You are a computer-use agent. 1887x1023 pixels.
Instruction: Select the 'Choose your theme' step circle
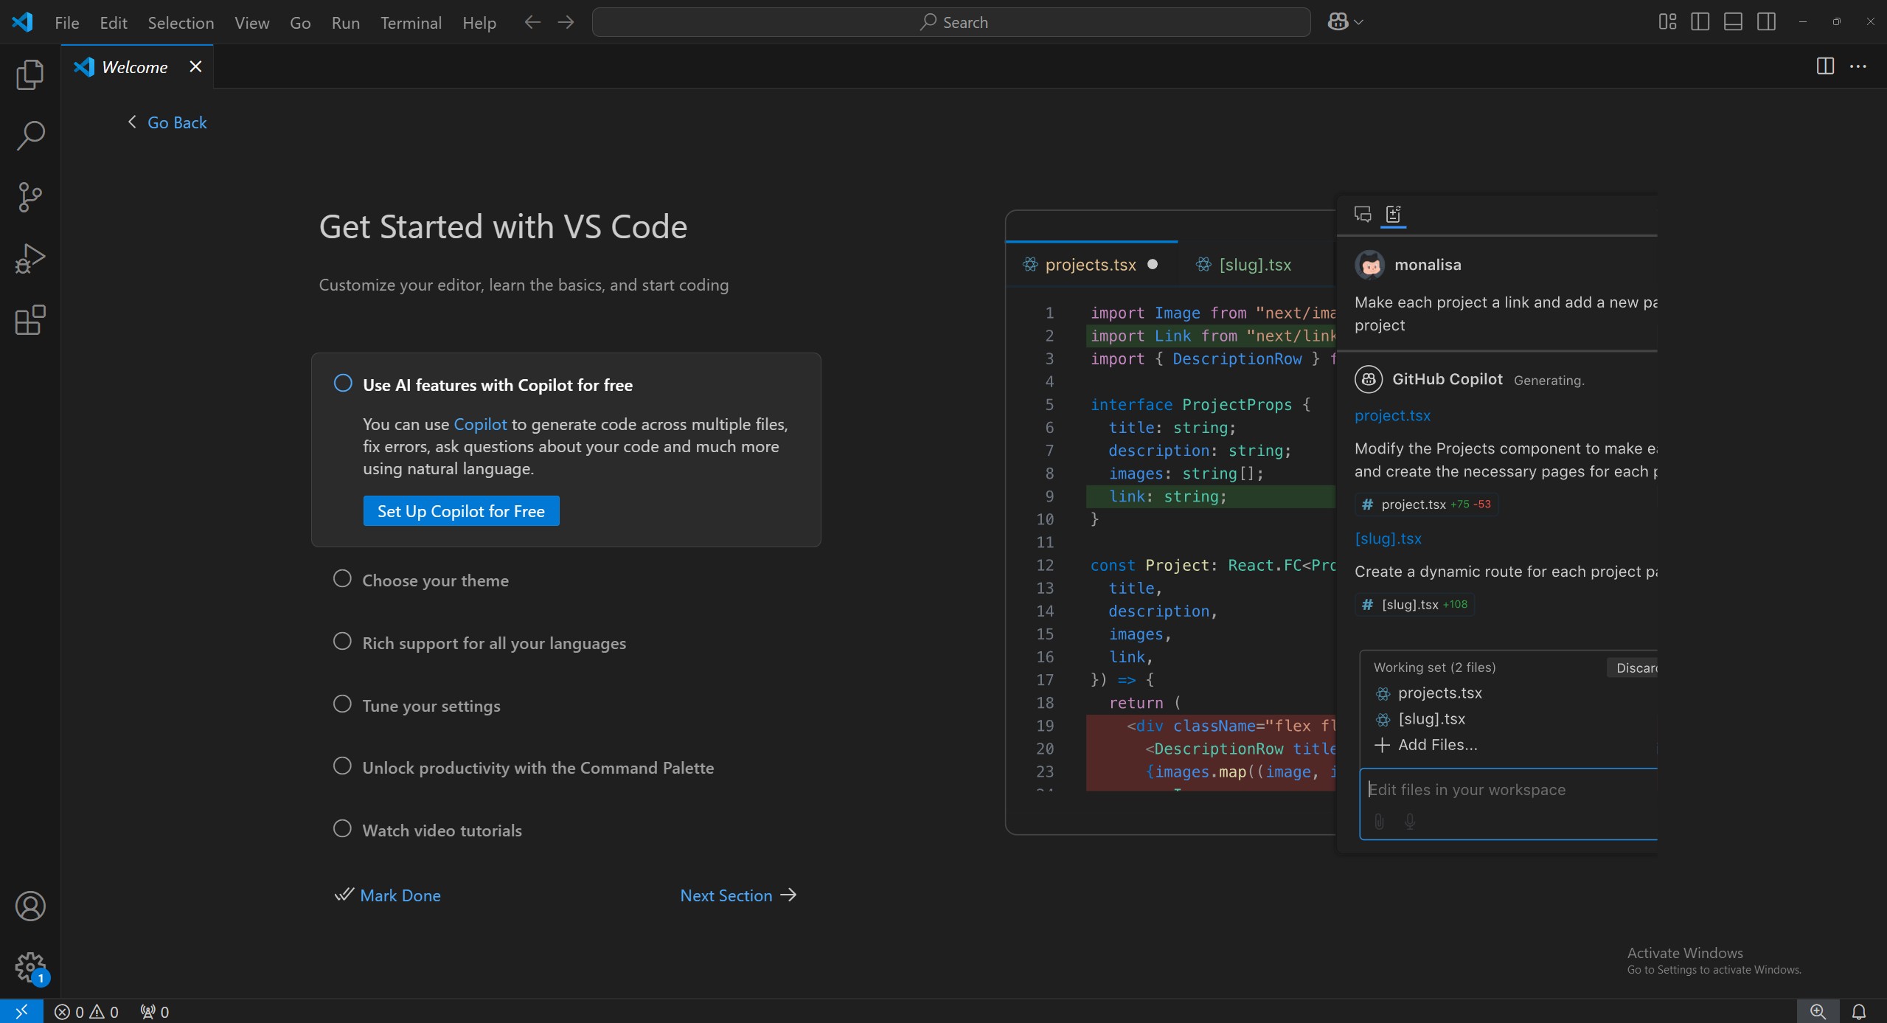click(342, 579)
